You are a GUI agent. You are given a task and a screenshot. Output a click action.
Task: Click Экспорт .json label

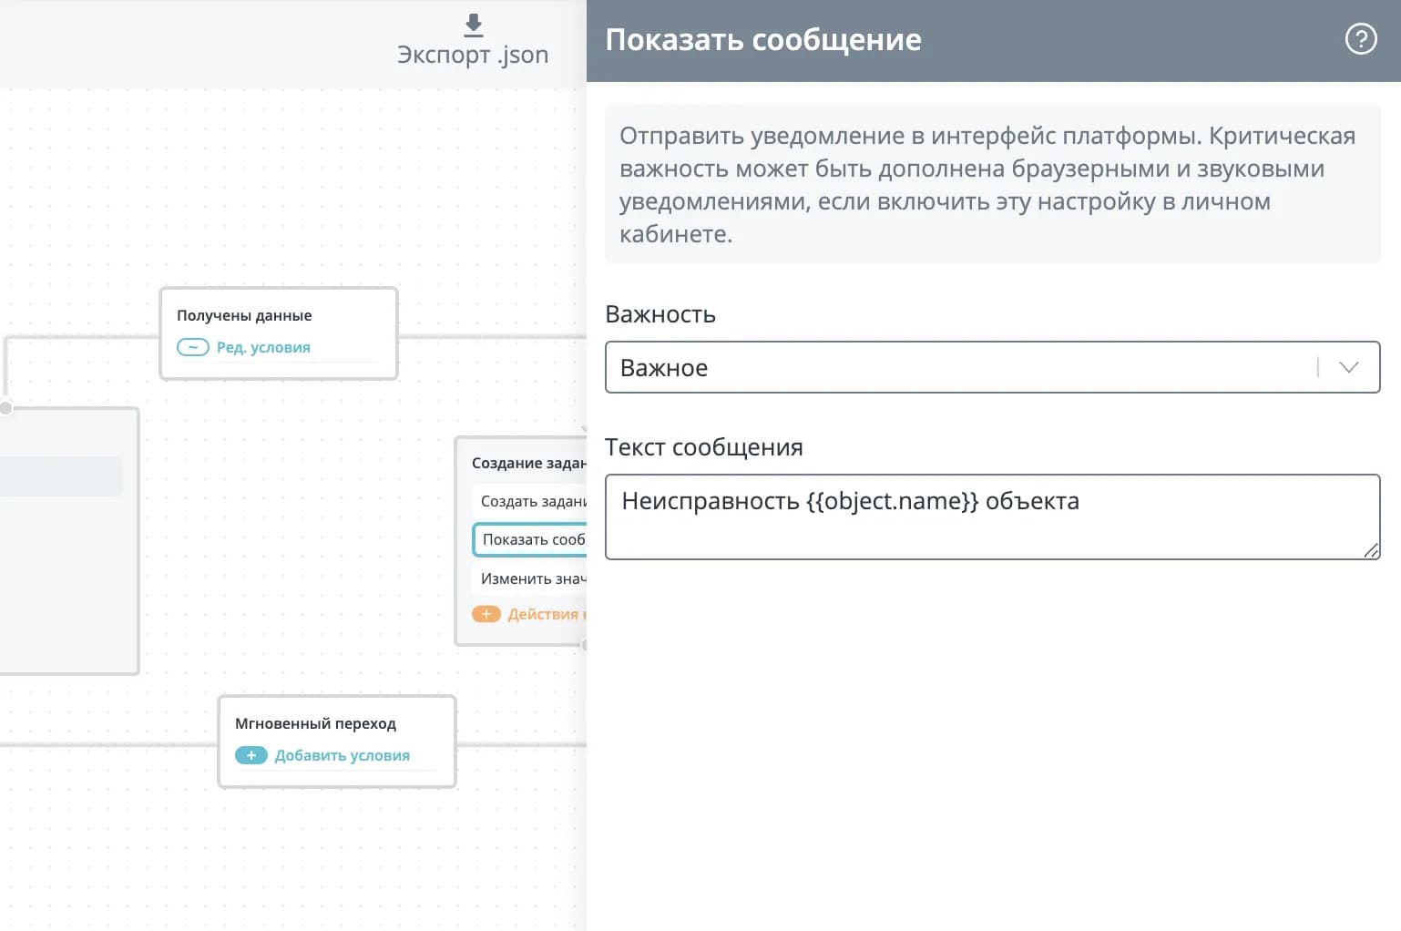click(x=473, y=55)
